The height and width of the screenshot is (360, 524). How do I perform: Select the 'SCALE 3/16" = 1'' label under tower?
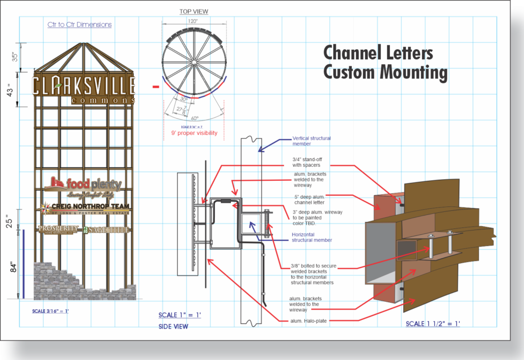coord(50,311)
